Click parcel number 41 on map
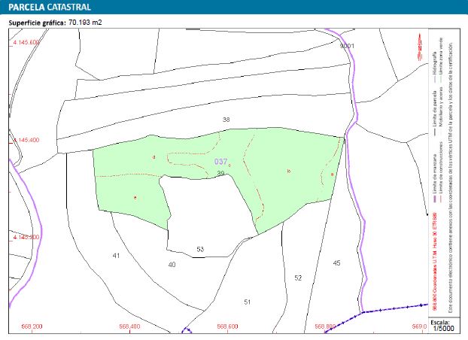 coord(116,256)
